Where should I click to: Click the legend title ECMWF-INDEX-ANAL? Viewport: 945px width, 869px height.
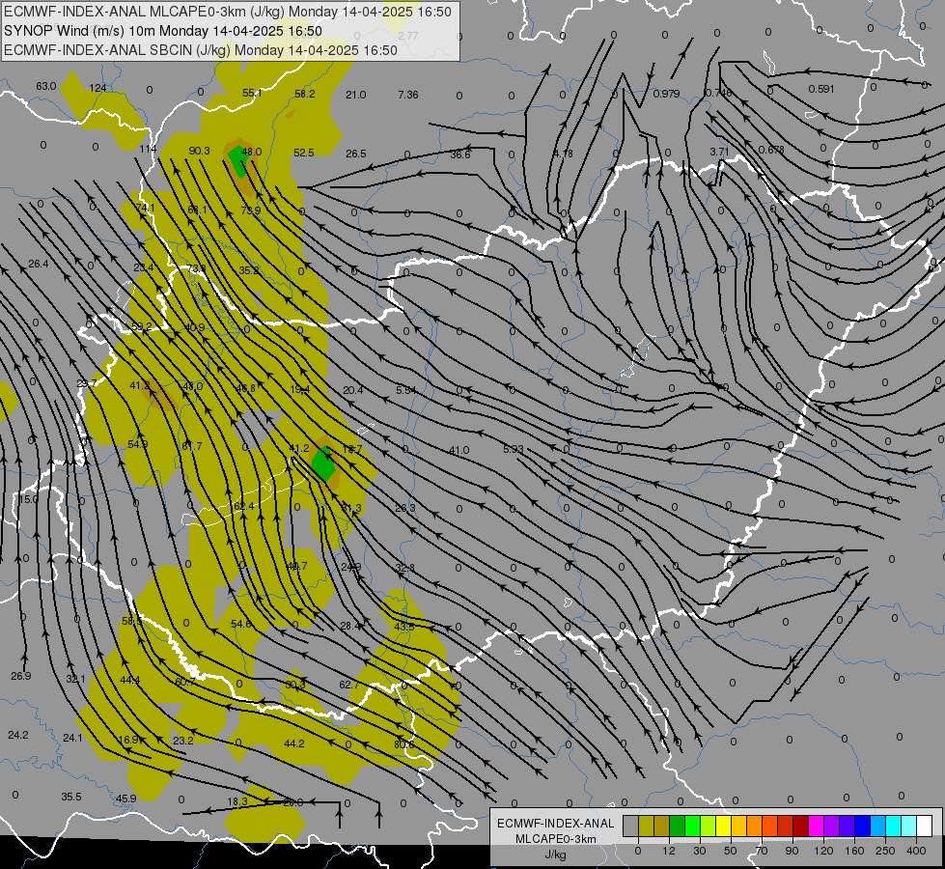(556, 824)
